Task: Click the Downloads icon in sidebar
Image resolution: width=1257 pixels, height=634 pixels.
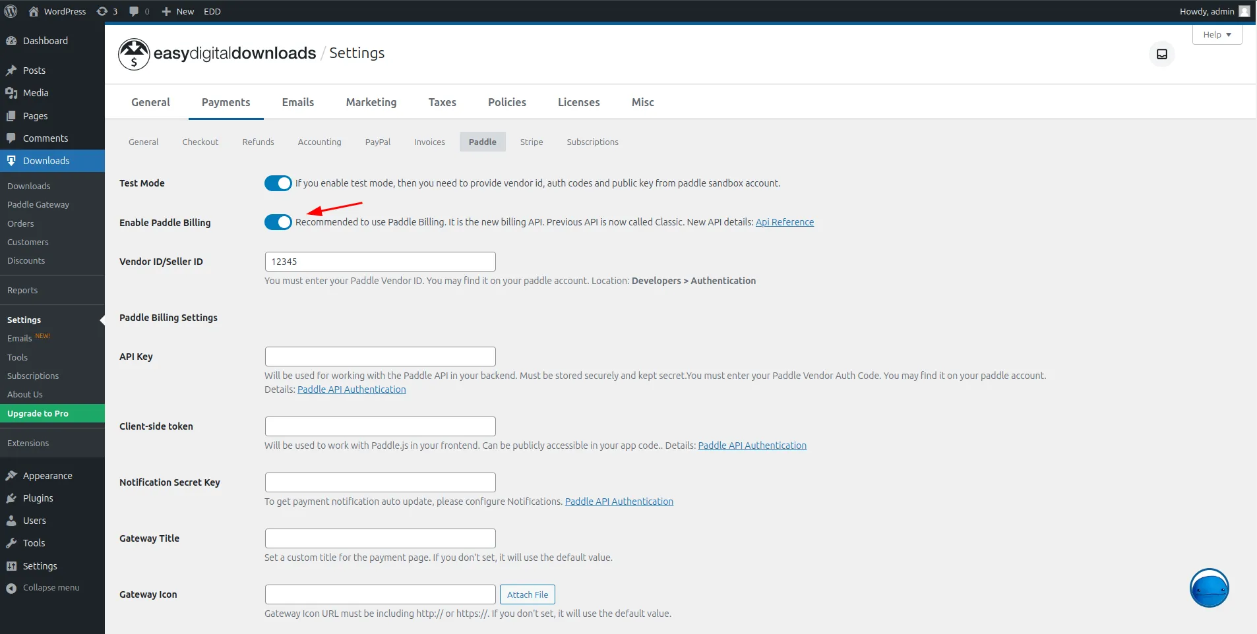Action: (11, 161)
